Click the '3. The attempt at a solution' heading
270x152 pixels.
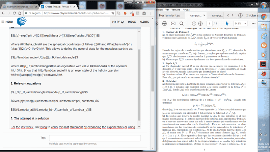[x=30, y=119]
